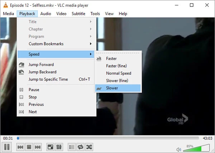Click the rabbit icon beside Faster

pos(99,59)
